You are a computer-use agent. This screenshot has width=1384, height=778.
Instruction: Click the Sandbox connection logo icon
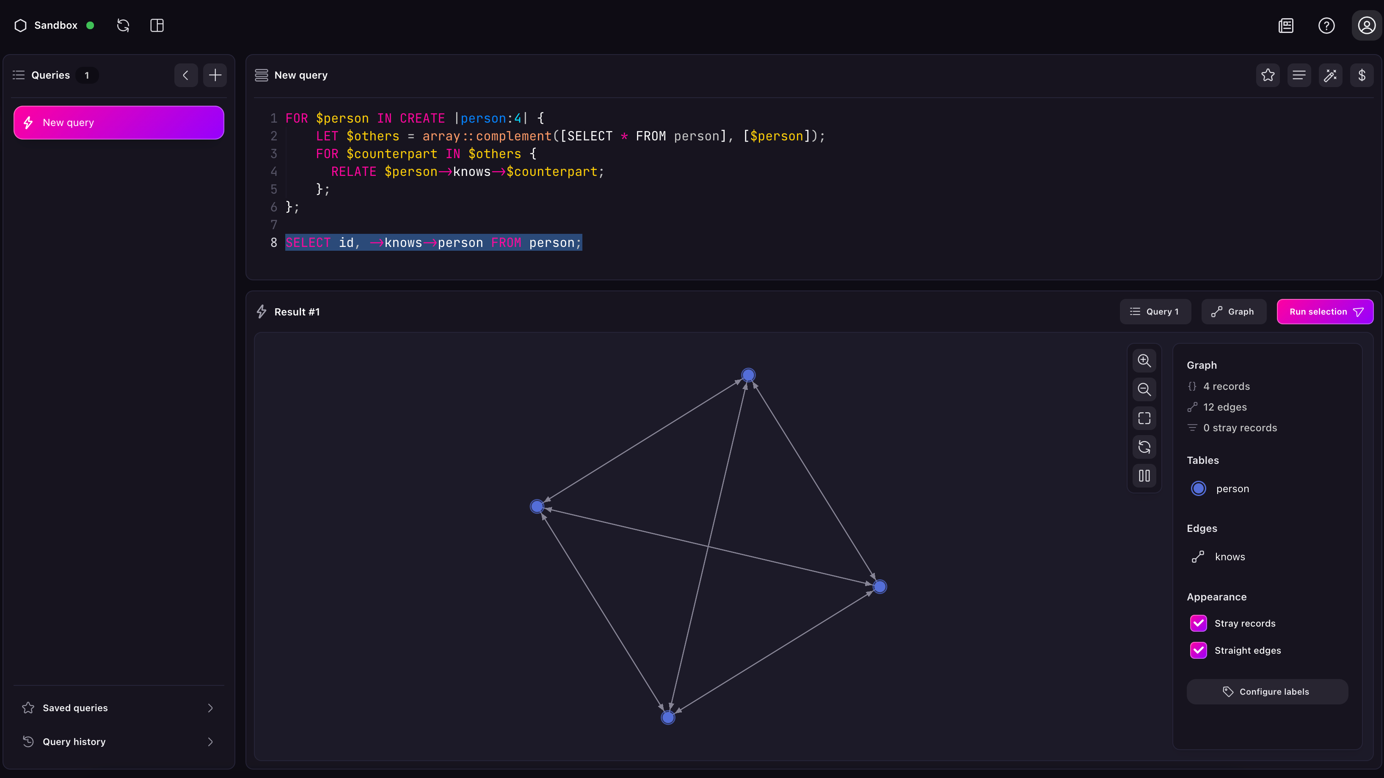(20, 25)
